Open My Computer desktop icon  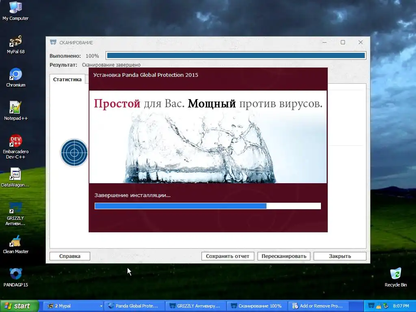pos(15,11)
